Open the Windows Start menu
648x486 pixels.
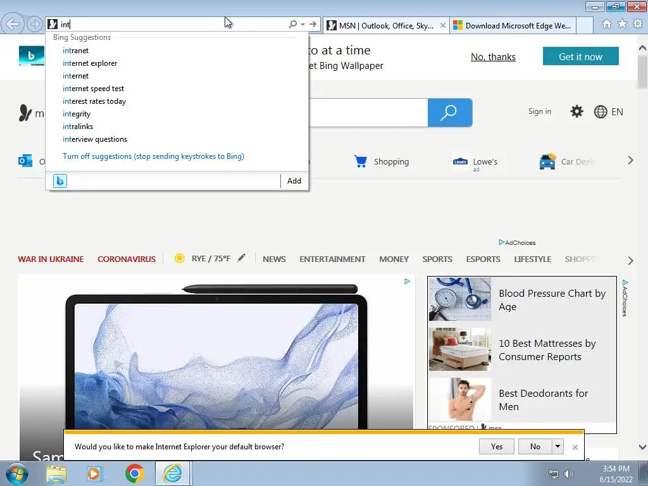17,473
